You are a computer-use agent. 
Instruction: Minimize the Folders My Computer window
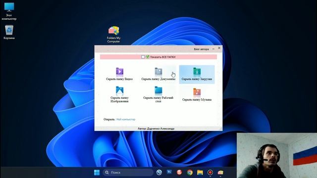pyautogui.click(x=213, y=49)
